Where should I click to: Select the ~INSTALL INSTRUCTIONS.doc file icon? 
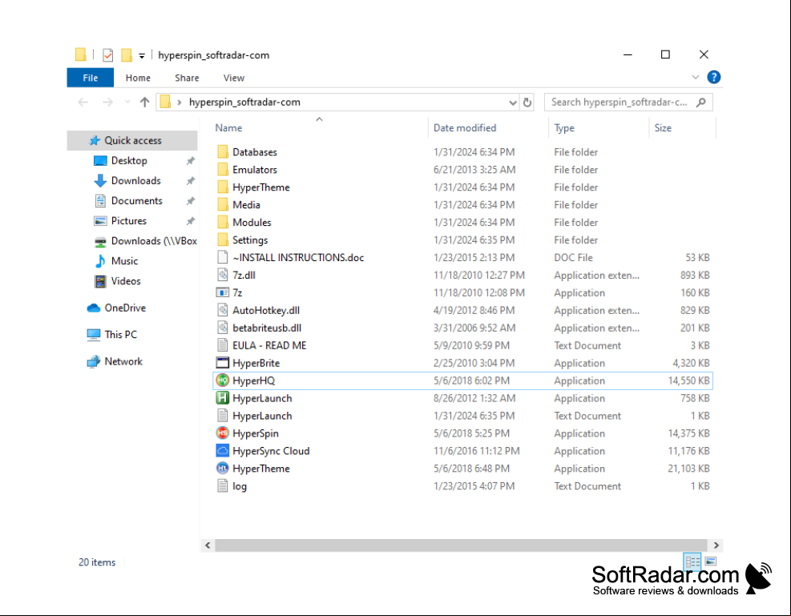(x=223, y=258)
